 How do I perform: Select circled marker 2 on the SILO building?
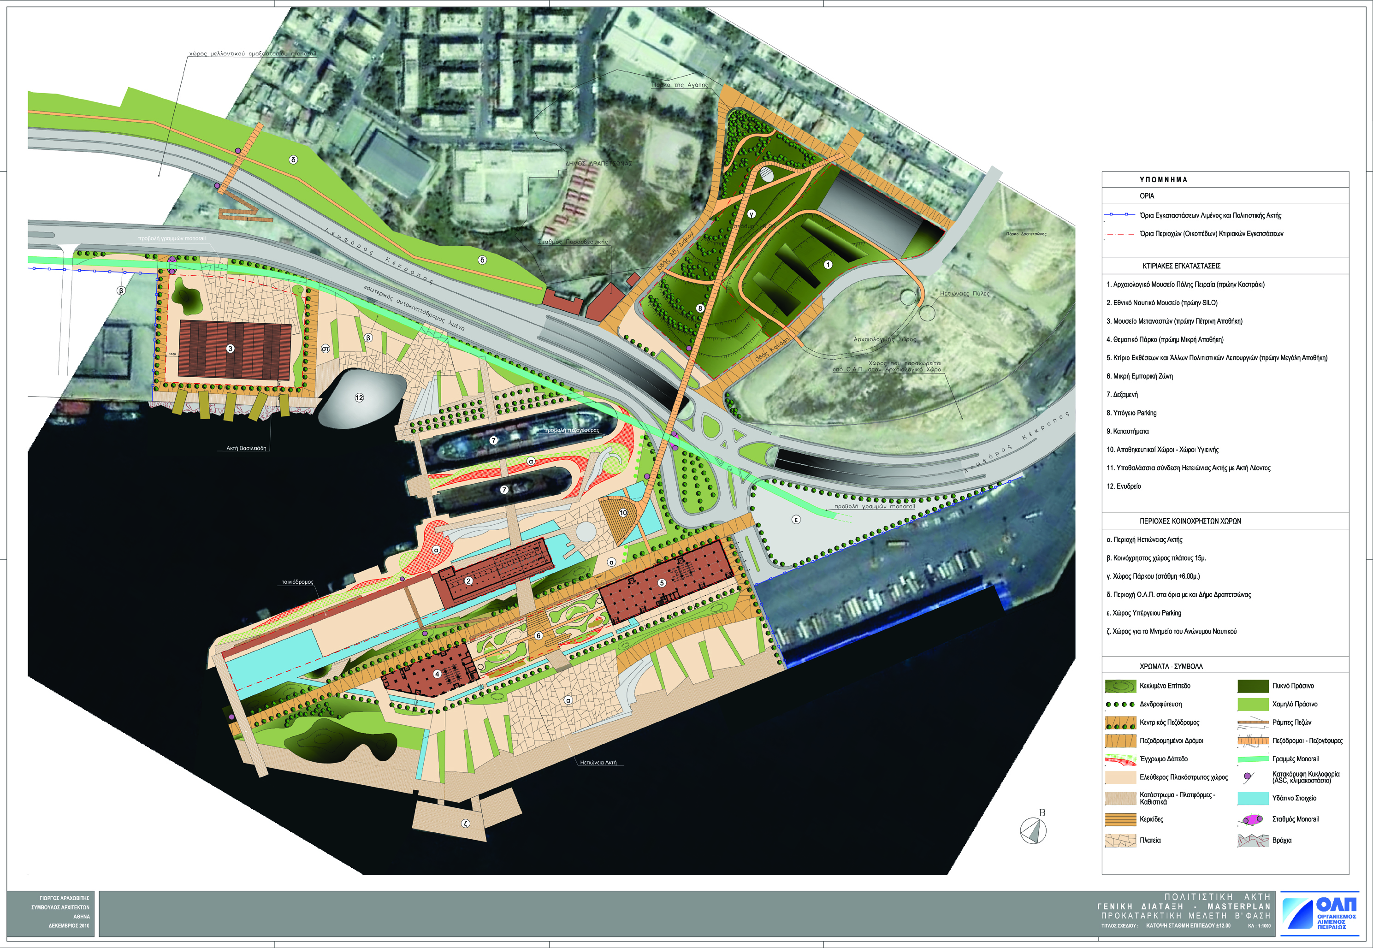click(468, 581)
